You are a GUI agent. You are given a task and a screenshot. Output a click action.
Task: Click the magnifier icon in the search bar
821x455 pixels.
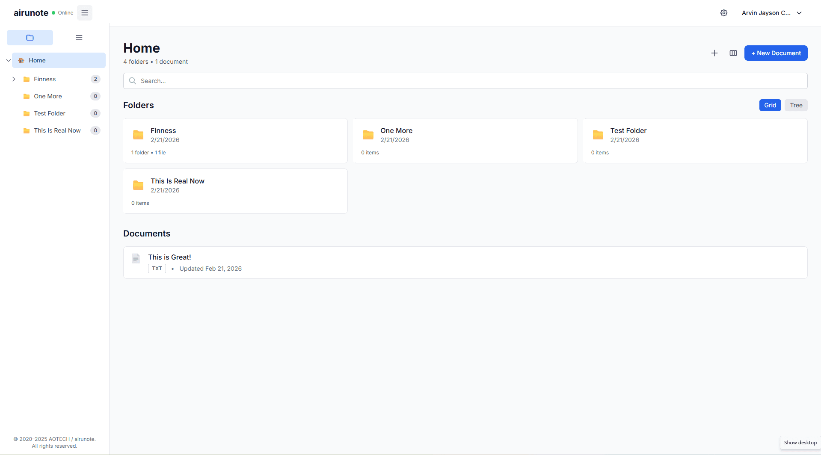coord(132,81)
